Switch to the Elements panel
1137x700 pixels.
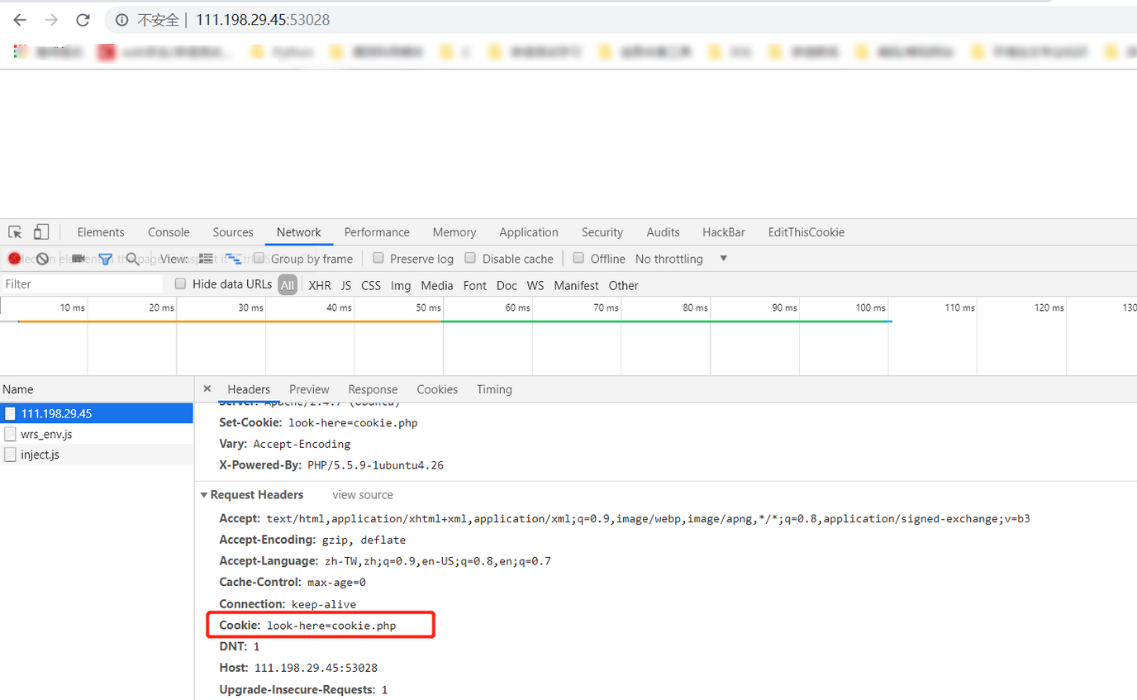coord(101,232)
